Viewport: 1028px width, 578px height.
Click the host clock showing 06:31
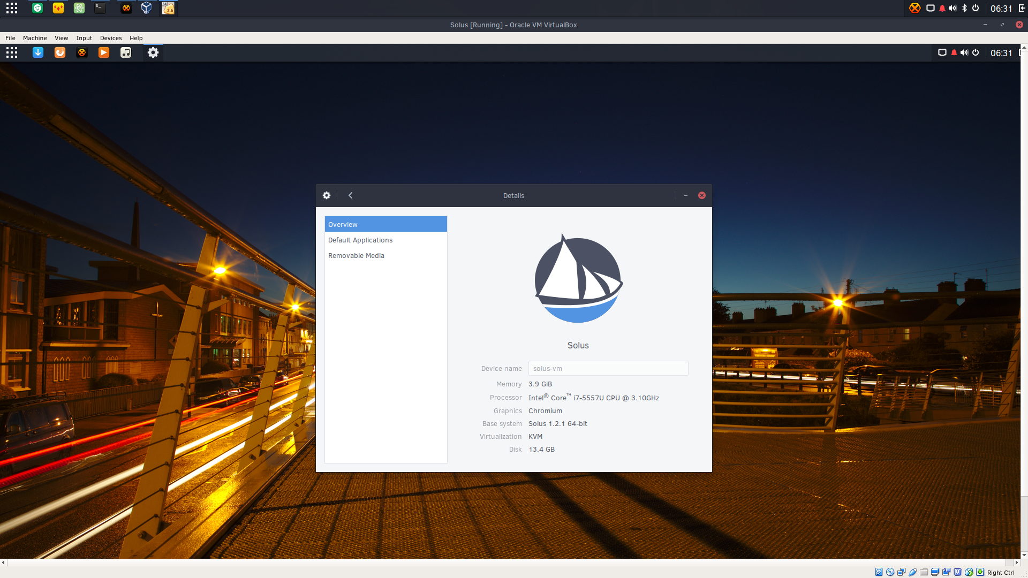click(x=1001, y=8)
